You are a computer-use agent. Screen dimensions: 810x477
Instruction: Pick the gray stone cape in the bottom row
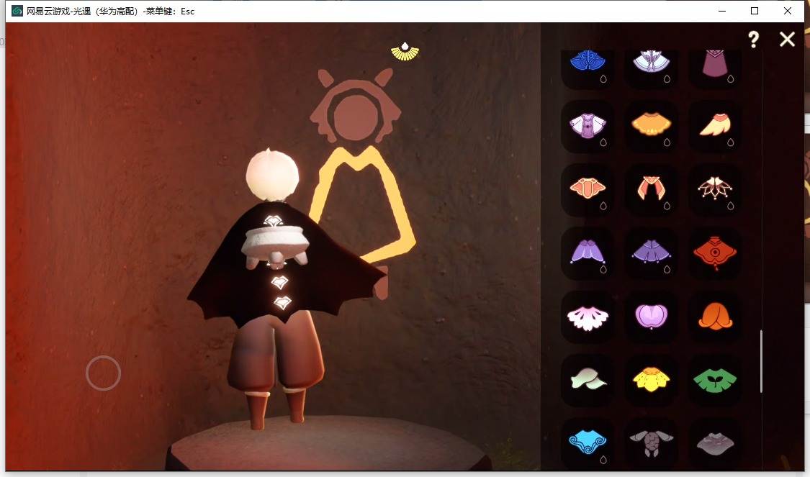click(715, 444)
